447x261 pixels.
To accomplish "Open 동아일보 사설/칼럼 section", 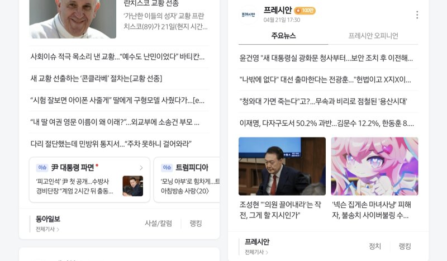I will pyautogui.click(x=159, y=224).
